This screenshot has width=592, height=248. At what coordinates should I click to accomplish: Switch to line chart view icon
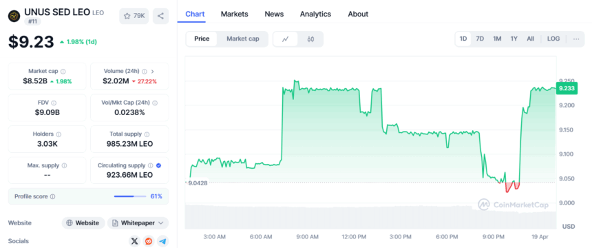click(286, 39)
